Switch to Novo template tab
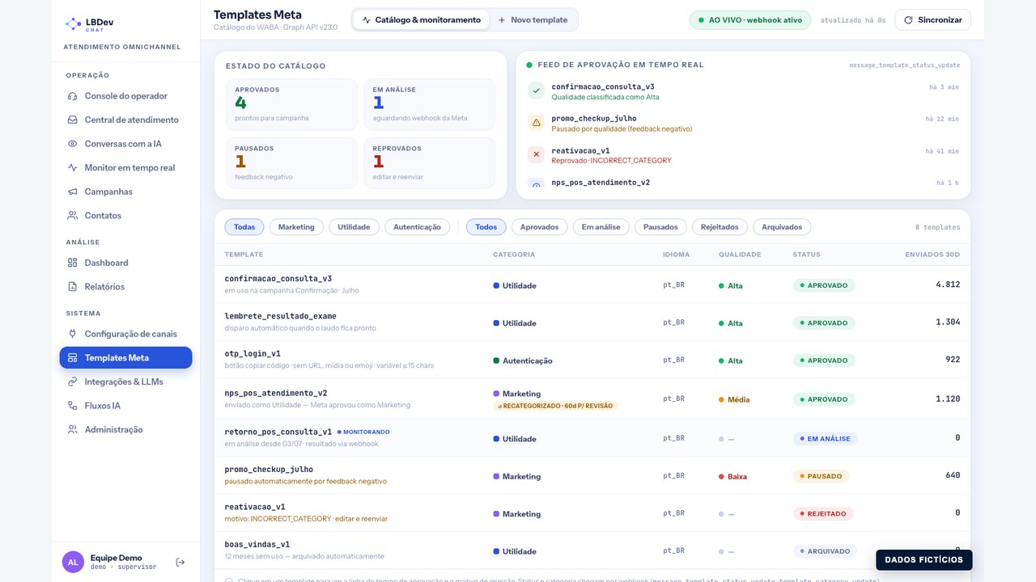 click(x=533, y=19)
